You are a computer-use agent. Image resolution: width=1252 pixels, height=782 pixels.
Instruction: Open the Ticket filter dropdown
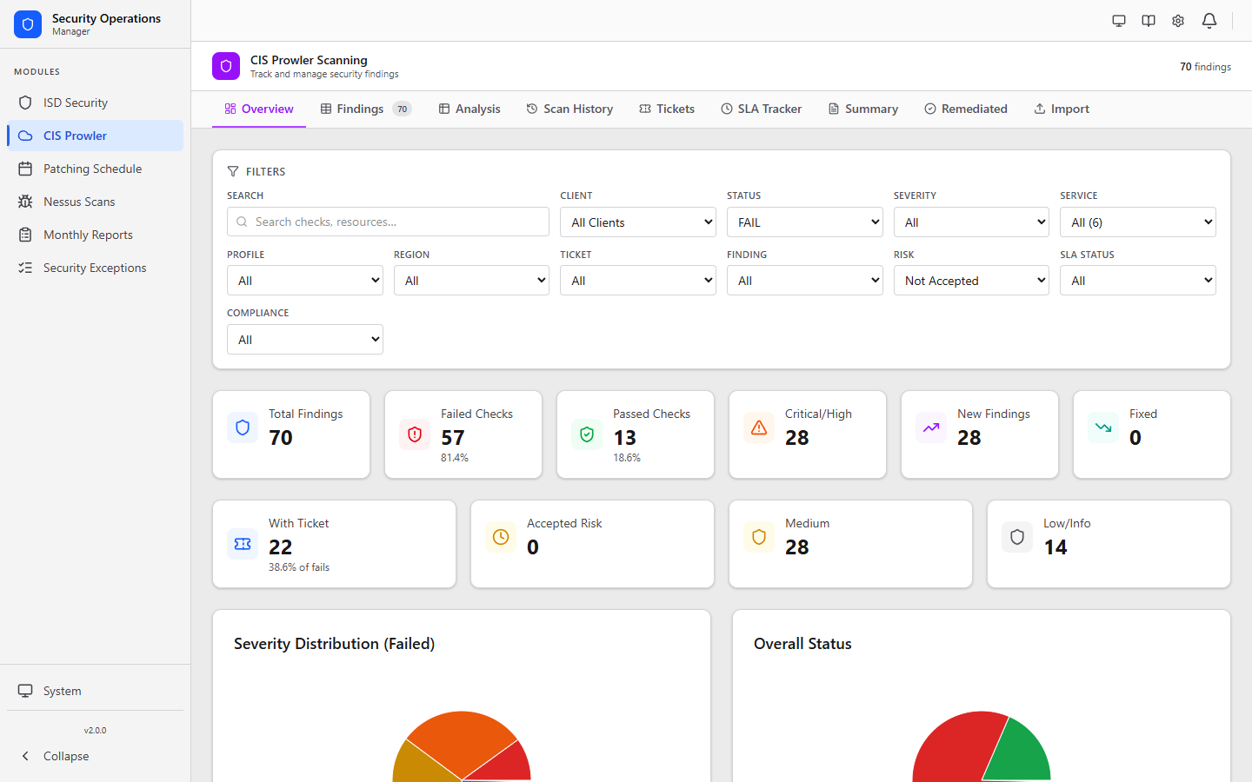coord(638,281)
